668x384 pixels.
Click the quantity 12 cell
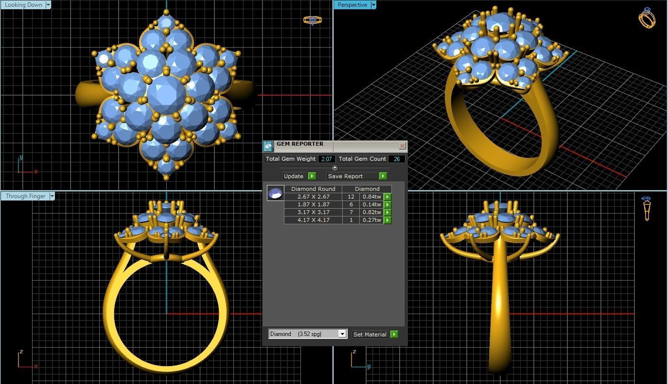351,197
